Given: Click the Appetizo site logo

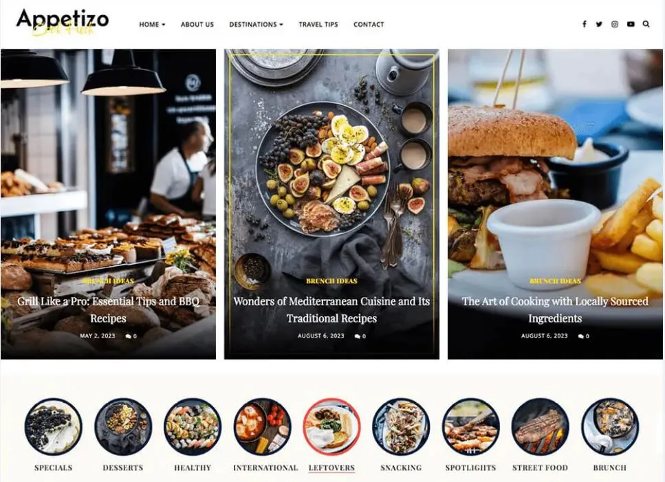Looking at the screenshot, I should click(63, 23).
